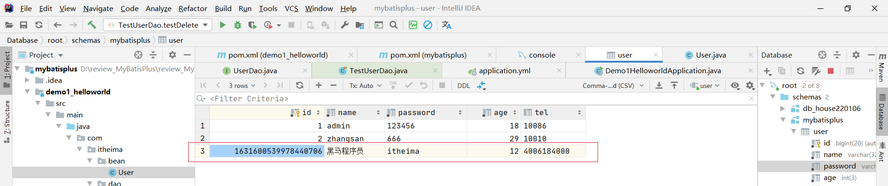The height and width of the screenshot is (186, 888).
Task: Build project with the hammer icon
Action: point(92,25)
